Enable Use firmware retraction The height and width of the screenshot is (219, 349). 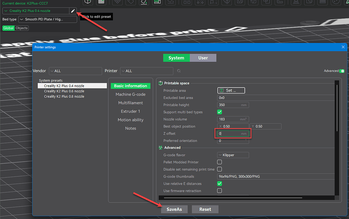220,191
